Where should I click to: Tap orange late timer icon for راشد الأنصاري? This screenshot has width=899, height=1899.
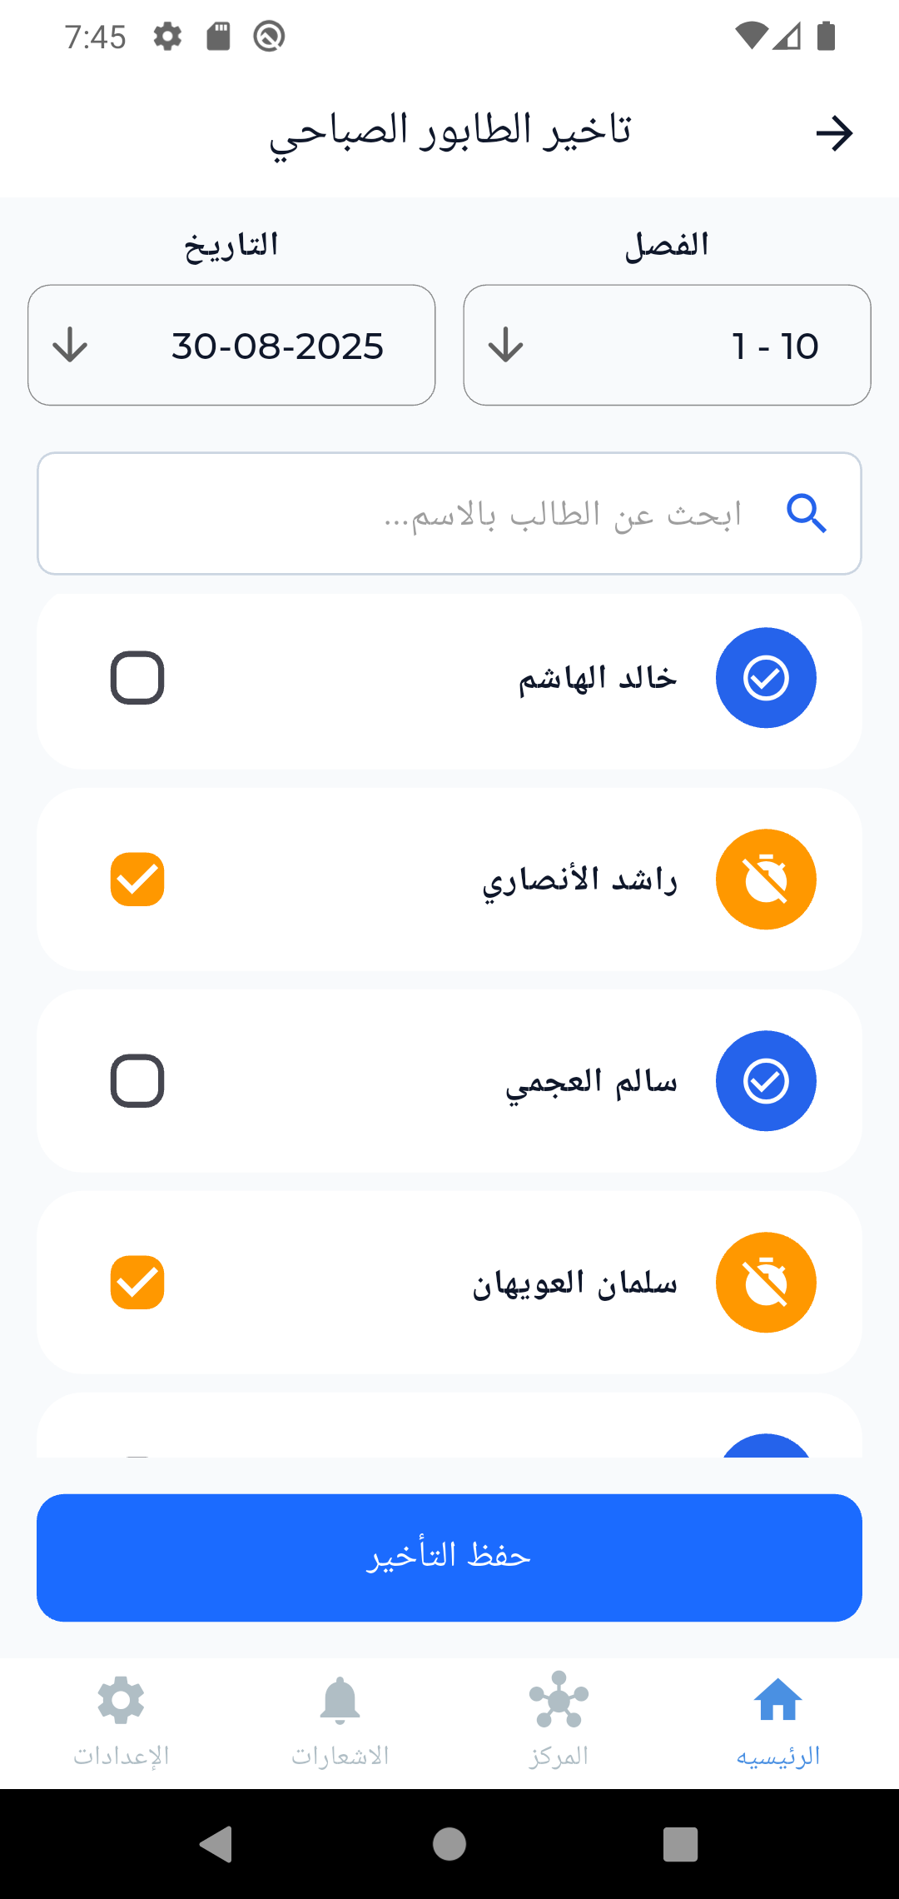[766, 880]
